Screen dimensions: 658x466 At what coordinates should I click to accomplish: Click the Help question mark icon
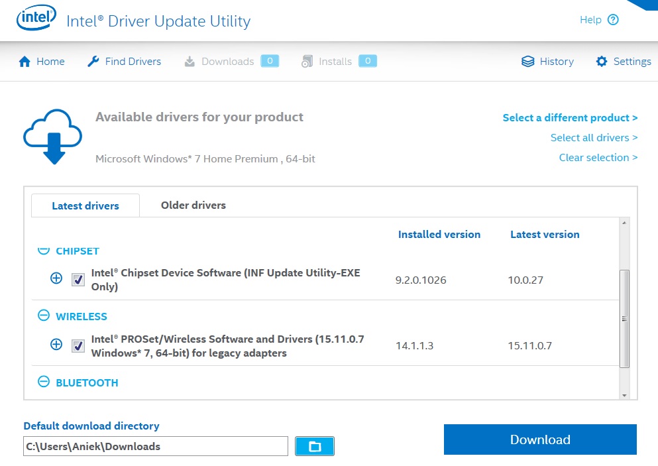(613, 20)
